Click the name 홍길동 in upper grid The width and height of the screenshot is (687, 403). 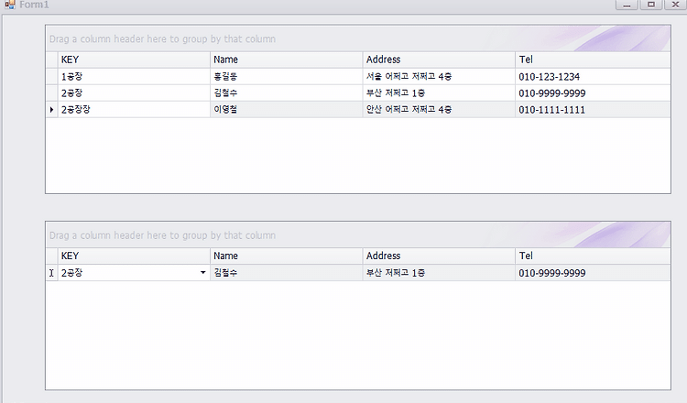click(x=286, y=77)
